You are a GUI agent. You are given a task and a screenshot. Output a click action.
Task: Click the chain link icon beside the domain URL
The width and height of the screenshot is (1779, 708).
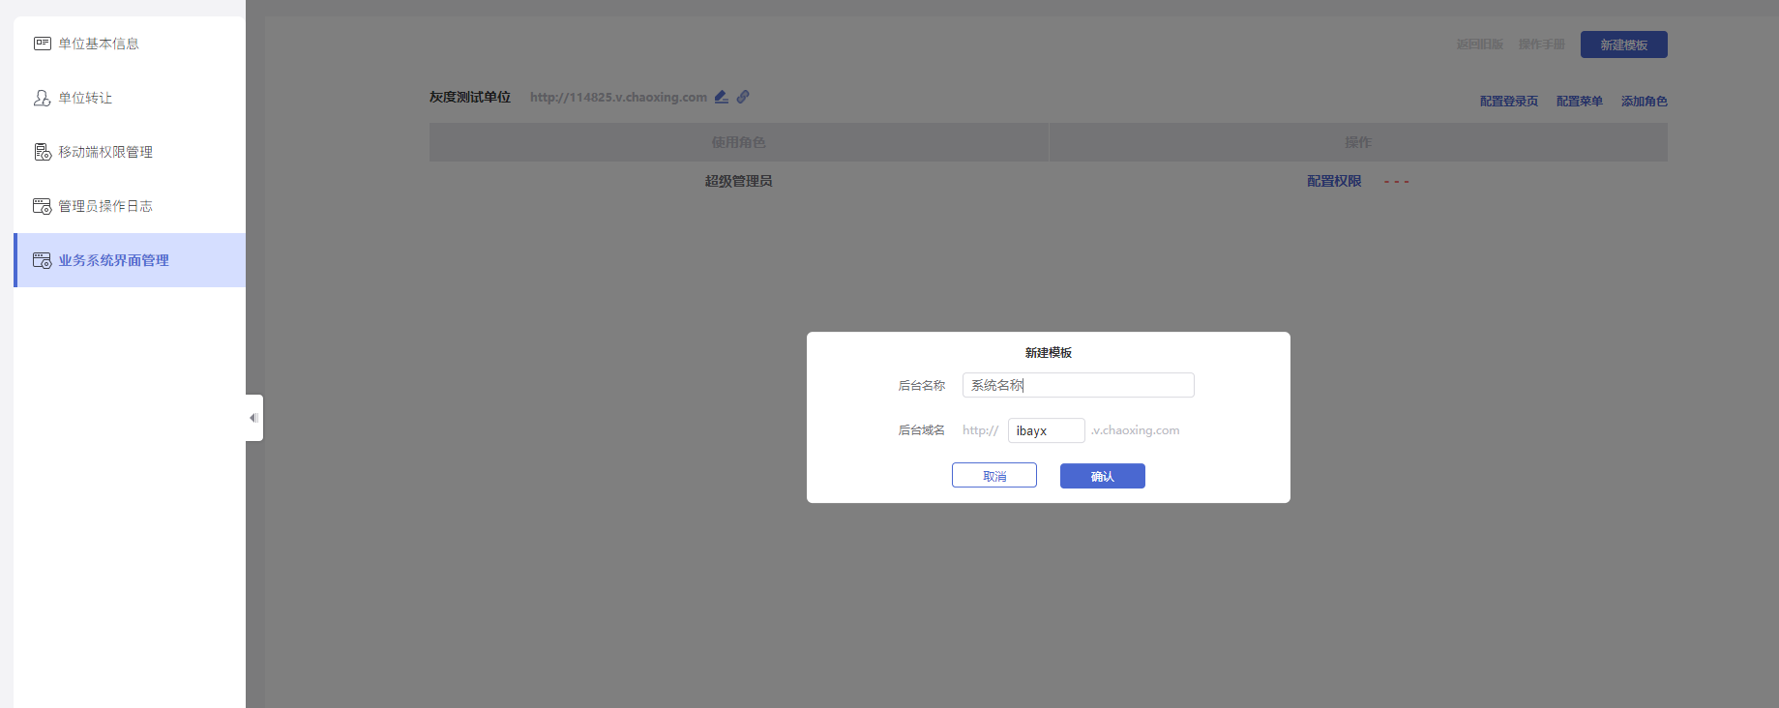743,97
